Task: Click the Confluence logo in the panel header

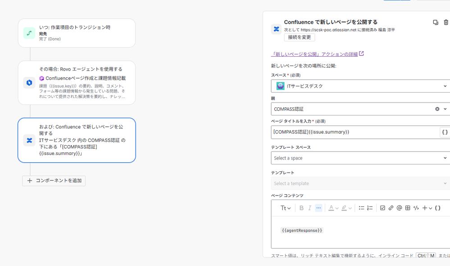Action: click(x=276, y=29)
